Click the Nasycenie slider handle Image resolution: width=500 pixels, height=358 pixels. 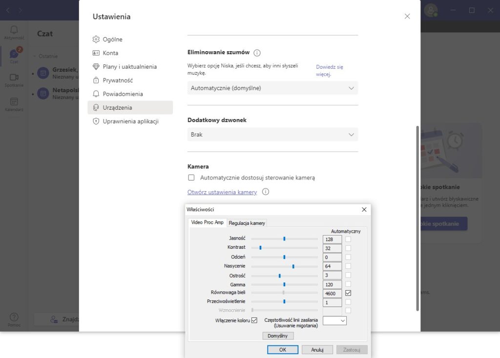[293, 266]
